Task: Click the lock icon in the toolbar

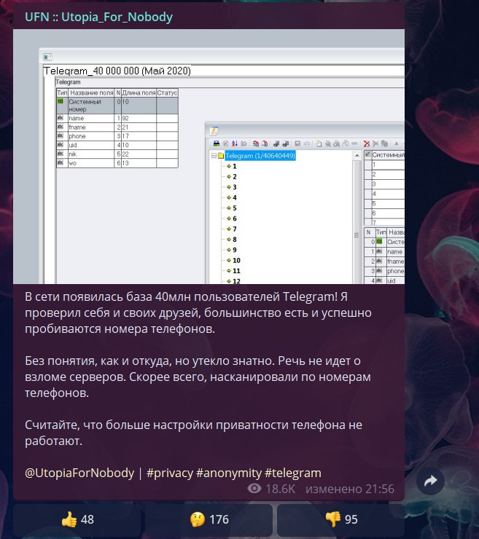Action: pos(217,143)
